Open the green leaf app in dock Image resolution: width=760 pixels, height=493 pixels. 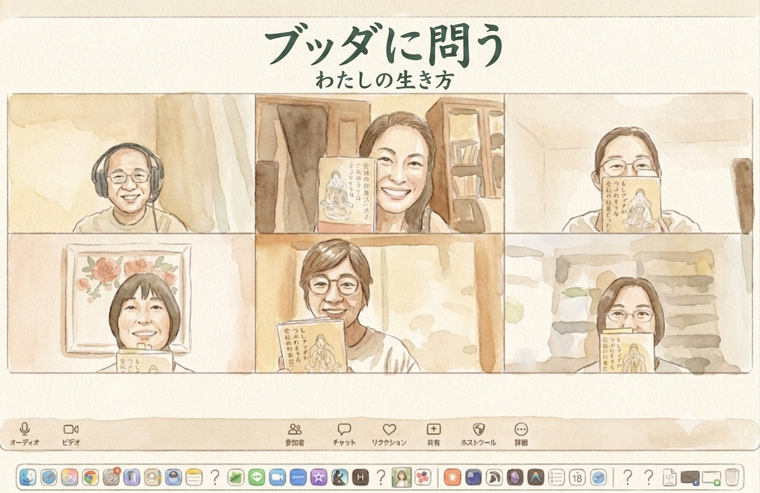[236, 477]
